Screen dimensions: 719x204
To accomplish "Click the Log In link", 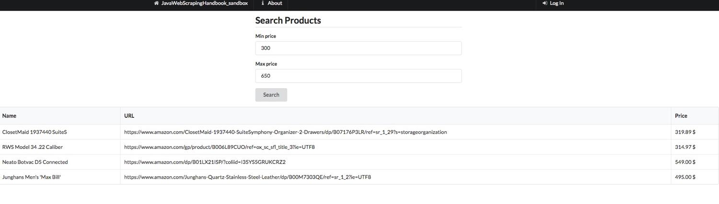I will [553, 3].
